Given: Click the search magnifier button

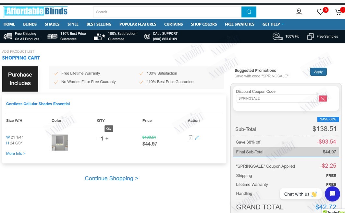Looking at the screenshot, I should coord(249,12).
